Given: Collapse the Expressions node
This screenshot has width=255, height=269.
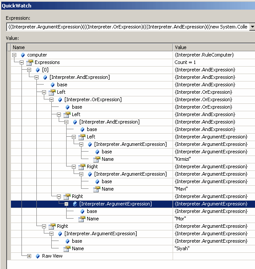Looking at the screenshot, I should click(x=21, y=63).
